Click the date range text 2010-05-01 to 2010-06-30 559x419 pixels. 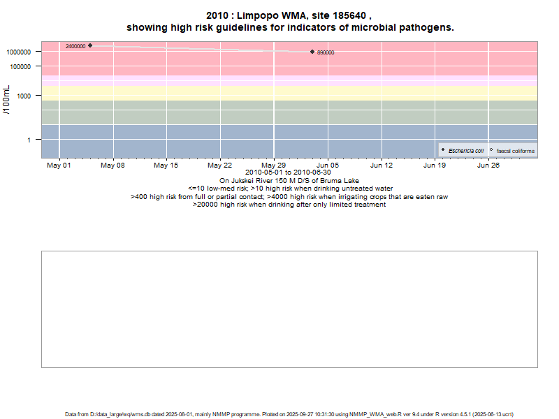coord(289,172)
